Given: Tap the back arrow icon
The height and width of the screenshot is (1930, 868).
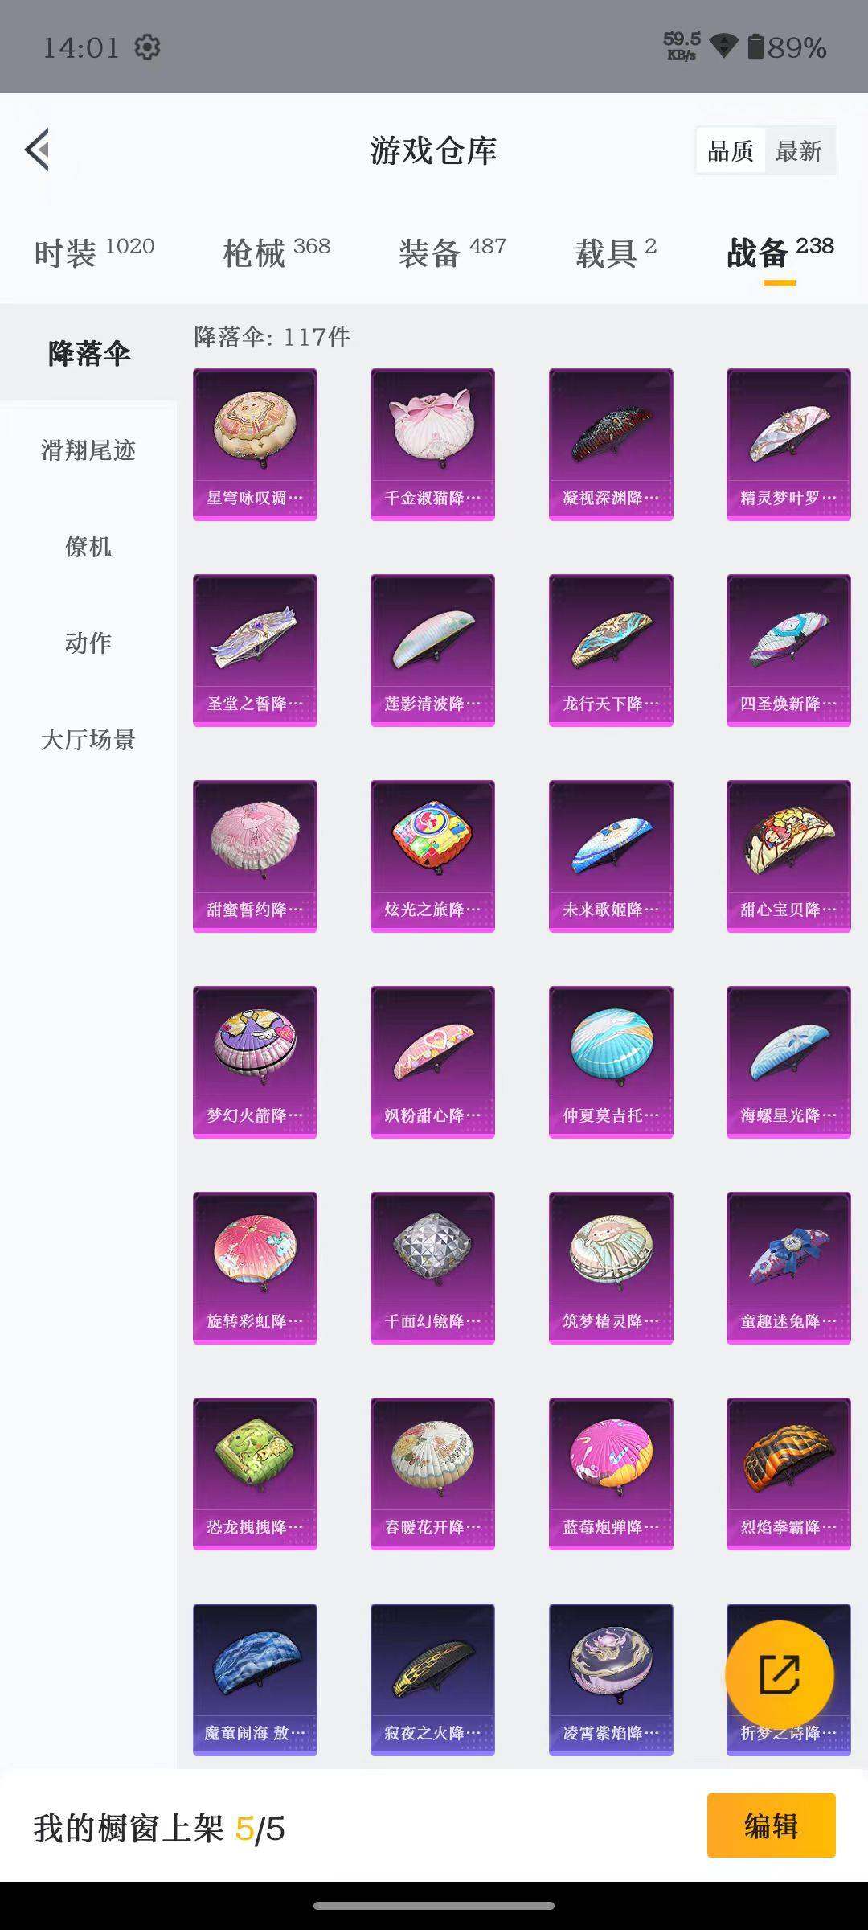Looking at the screenshot, I should tap(38, 150).
